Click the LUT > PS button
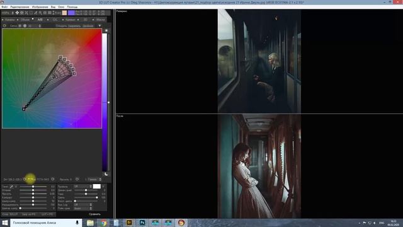Image resolution: width=403 pixels, height=227 pixels. [x=47, y=214]
